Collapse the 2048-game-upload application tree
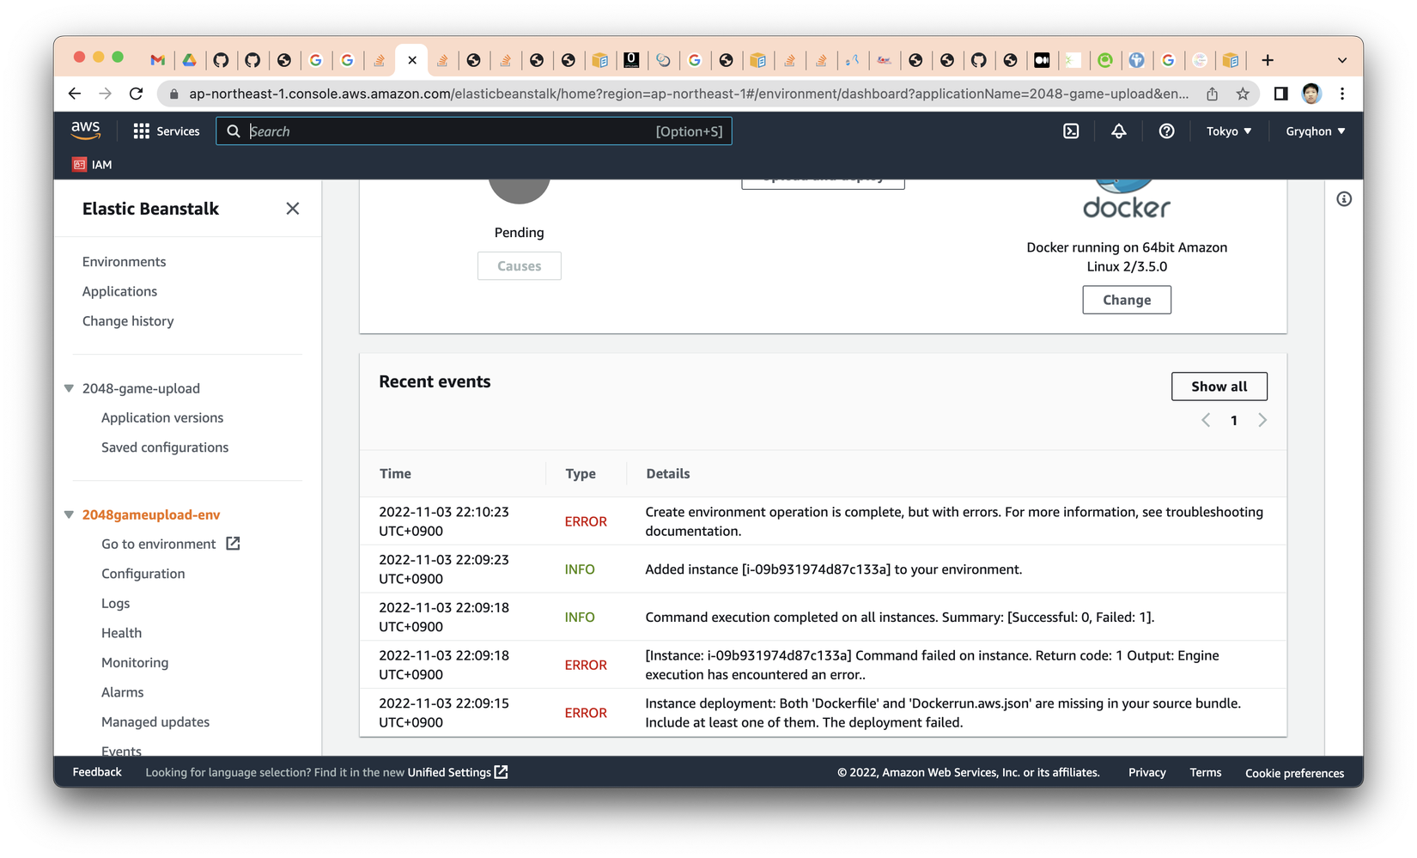 click(69, 388)
